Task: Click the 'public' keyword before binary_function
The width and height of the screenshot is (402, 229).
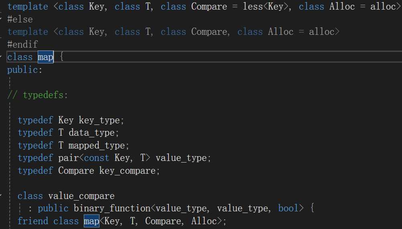Action: [53, 209]
